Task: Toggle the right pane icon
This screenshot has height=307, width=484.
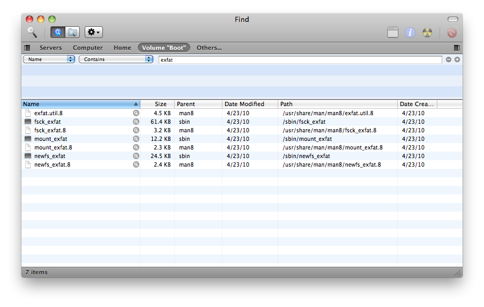Action: coord(457,48)
